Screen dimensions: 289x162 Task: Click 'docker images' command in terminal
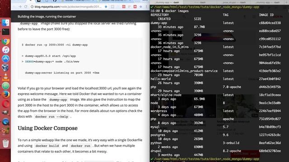coord(177,11)
